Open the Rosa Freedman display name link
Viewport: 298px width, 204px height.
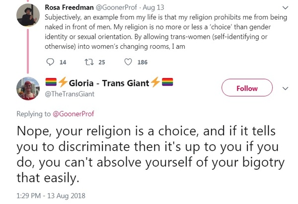(71, 8)
